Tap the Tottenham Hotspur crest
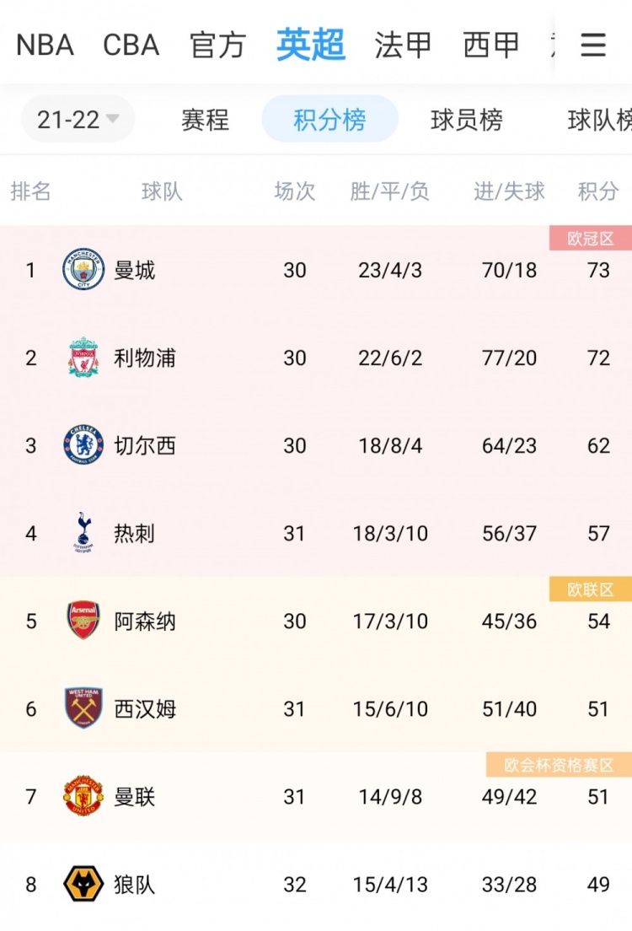Image resolution: width=632 pixels, height=931 pixels. (x=83, y=533)
